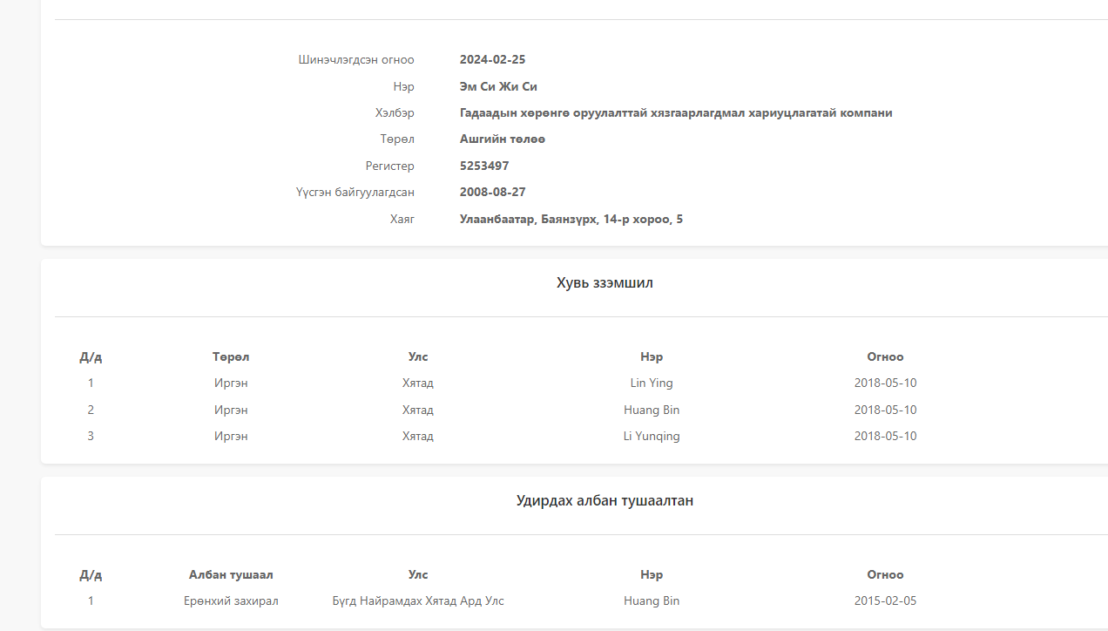The image size is (1108, 631).
Task: Select Бүгд Найрамдах Хятад Ард Улс cell
Action: (418, 601)
